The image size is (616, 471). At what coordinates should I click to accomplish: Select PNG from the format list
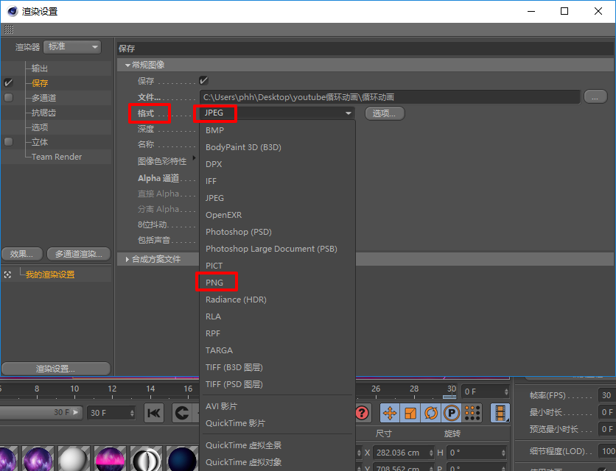217,282
